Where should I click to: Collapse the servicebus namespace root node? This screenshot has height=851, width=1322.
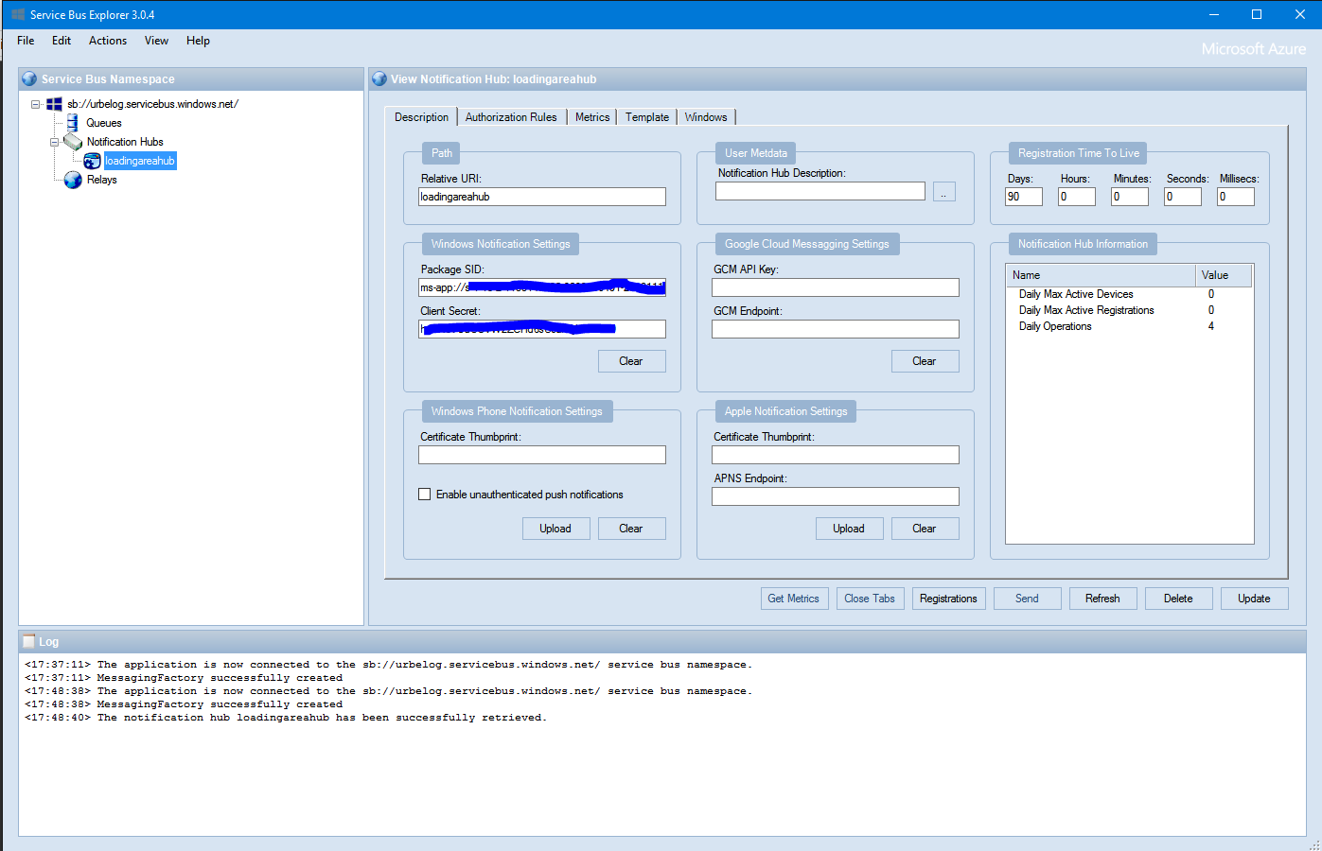tap(35, 104)
